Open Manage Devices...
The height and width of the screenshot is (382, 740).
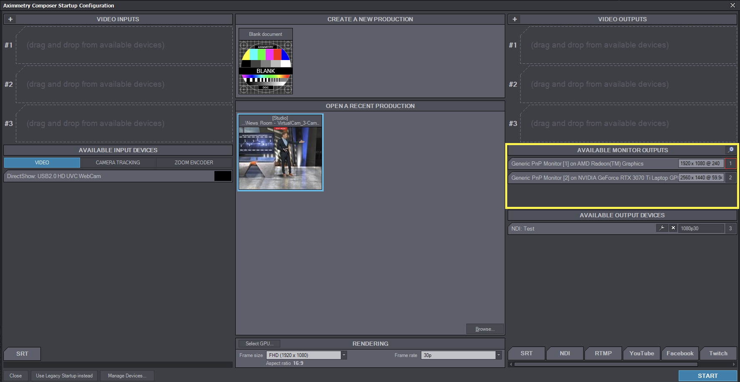(127, 376)
